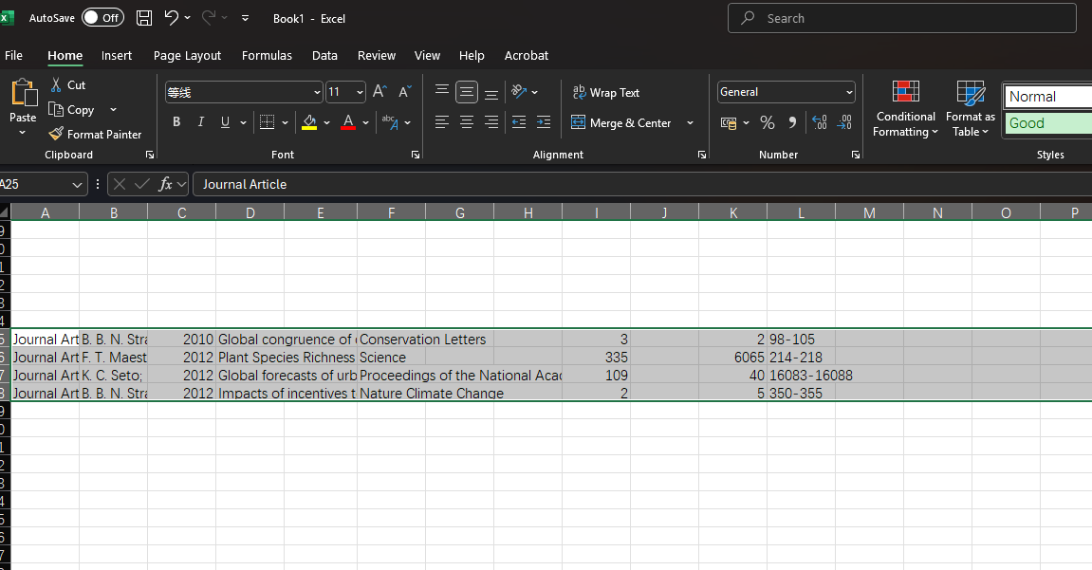Image resolution: width=1092 pixels, height=570 pixels.
Task: Open Paste options arrow below Paste
Action: pyautogui.click(x=22, y=133)
